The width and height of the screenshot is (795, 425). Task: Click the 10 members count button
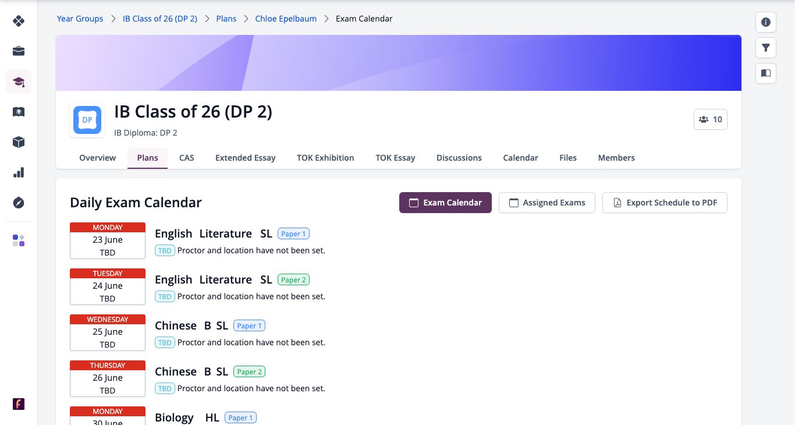[711, 119]
